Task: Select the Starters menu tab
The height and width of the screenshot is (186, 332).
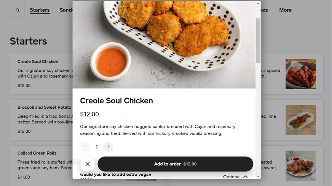Action: (x=40, y=10)
